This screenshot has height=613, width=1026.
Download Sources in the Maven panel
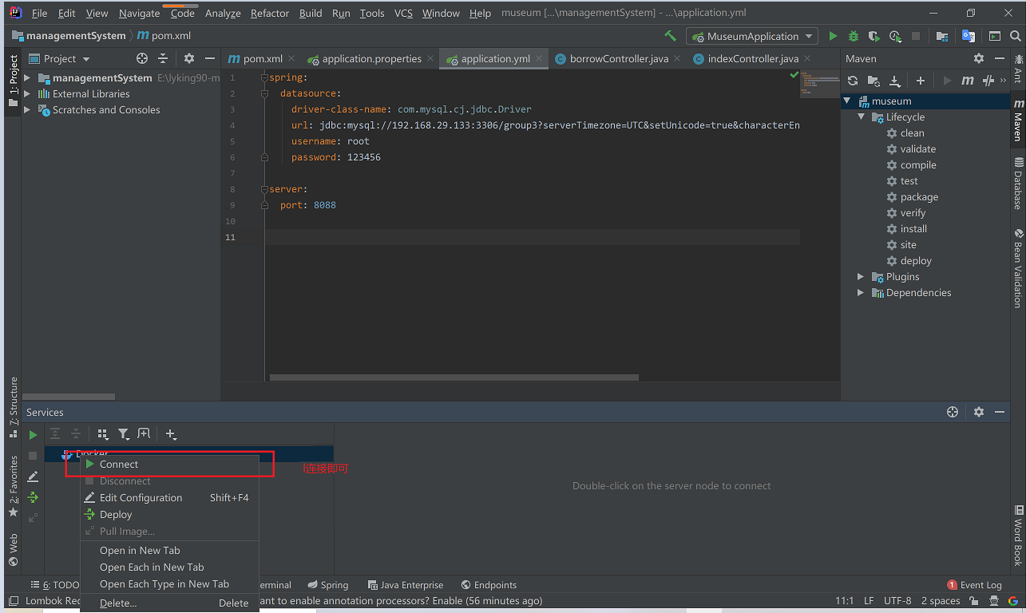(894, 81)
